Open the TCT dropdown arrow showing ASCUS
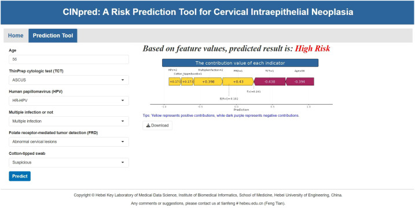 123,80
